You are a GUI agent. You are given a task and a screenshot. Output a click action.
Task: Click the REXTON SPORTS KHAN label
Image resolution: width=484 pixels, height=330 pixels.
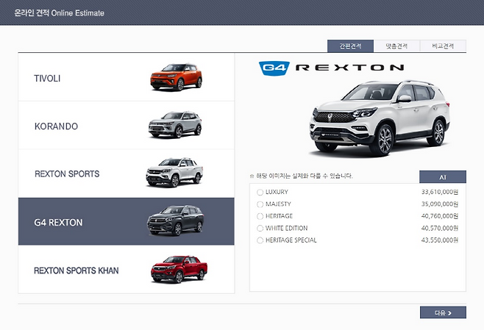(76, 270)
